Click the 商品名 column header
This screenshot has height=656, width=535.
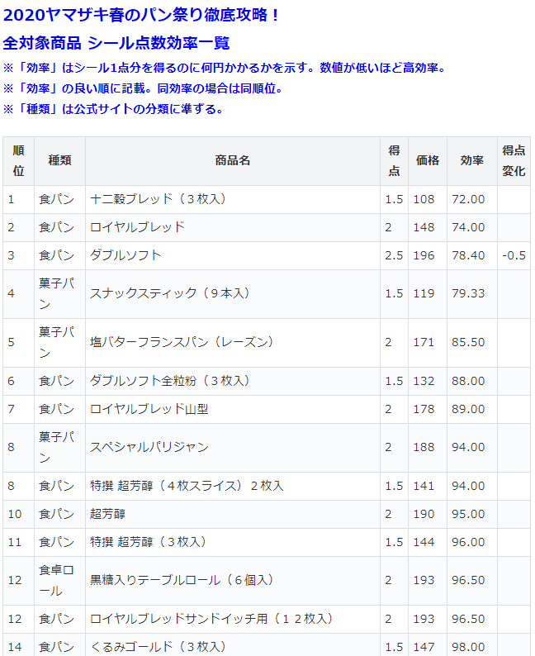point(232,161)
